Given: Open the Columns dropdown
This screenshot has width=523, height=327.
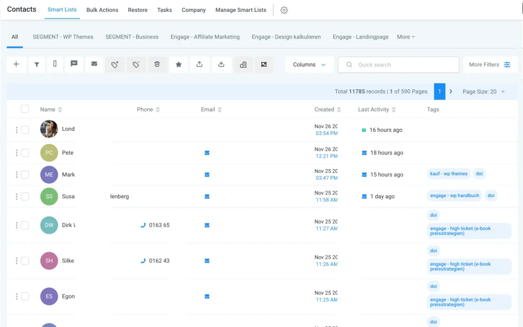Looking at the screenshot, I should pyautogui.click(x=309, y=64).
